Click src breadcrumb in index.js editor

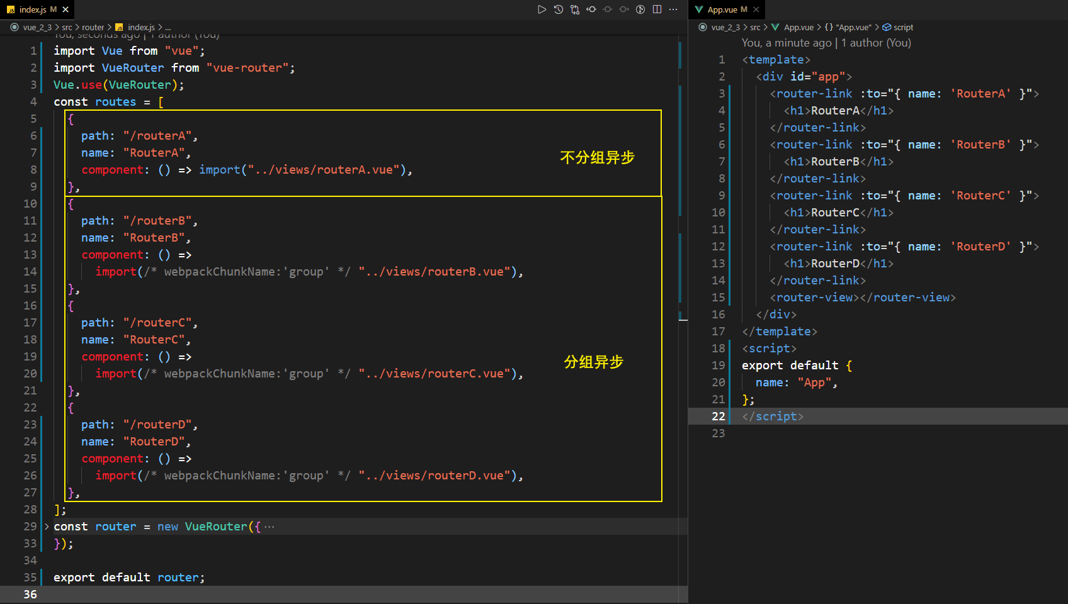coord(67,27)
